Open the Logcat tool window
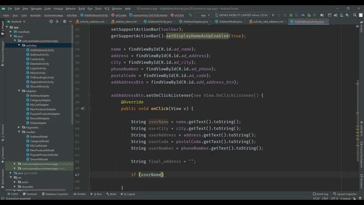 point(127,194)
